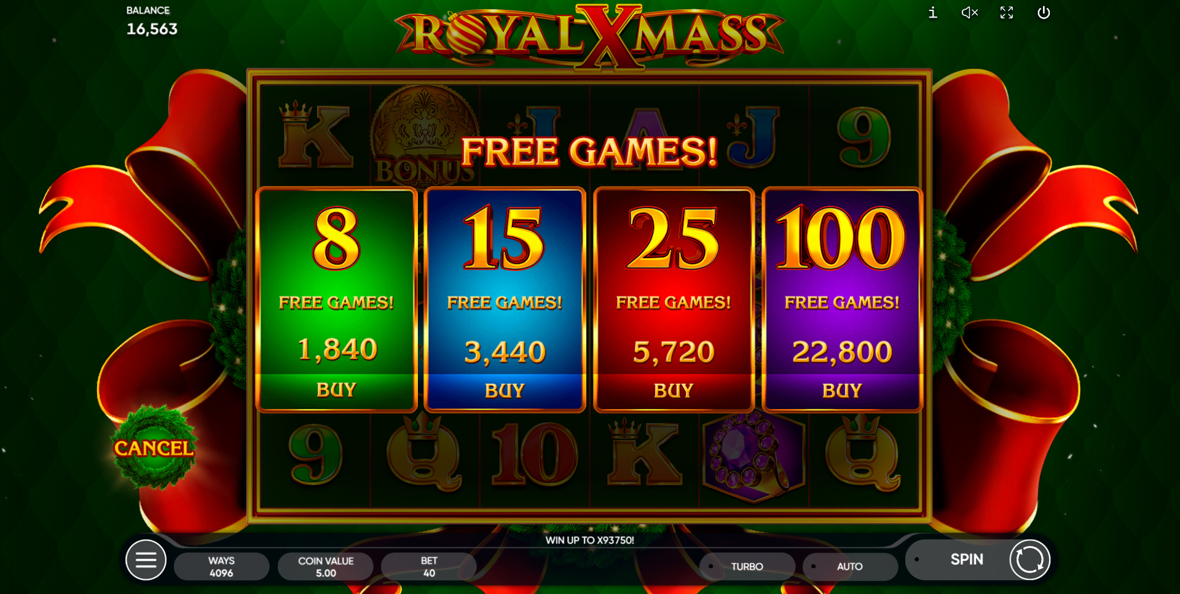Click the power exit icon

tap(1044, 12)
